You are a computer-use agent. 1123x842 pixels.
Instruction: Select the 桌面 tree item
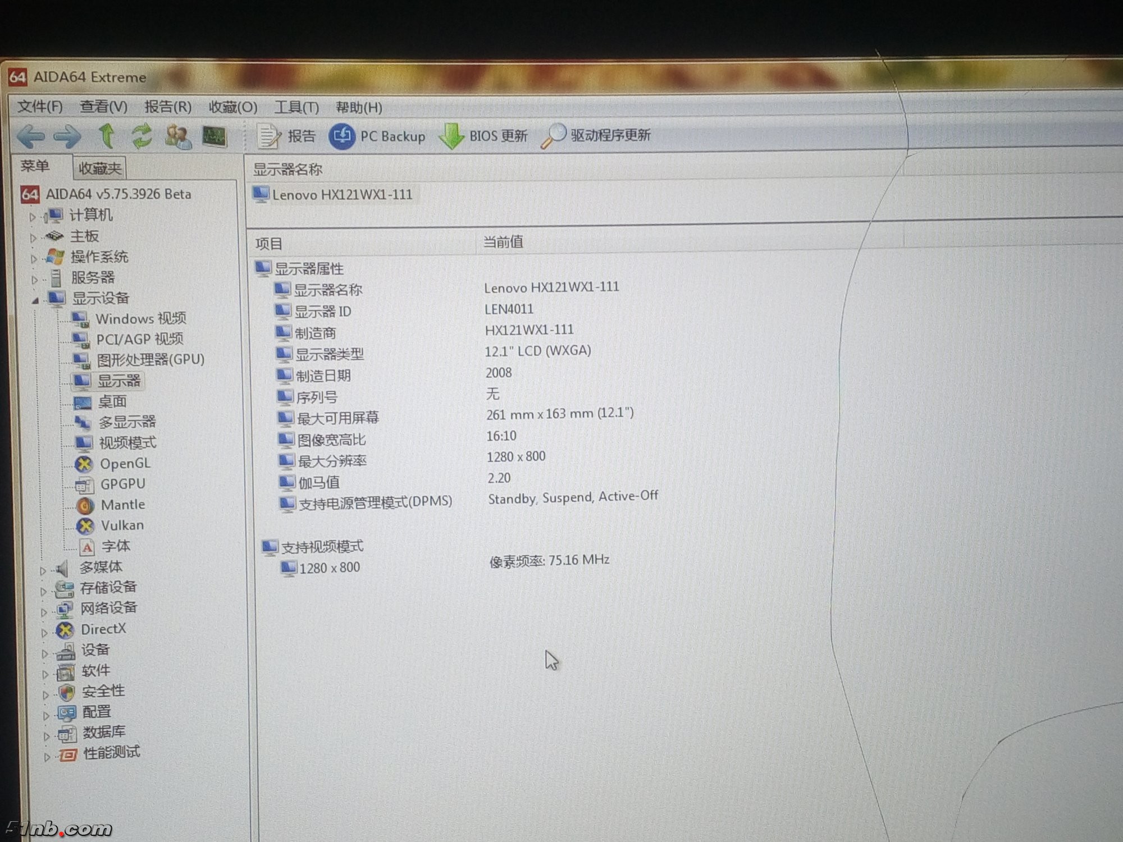(x=100, y=402)
